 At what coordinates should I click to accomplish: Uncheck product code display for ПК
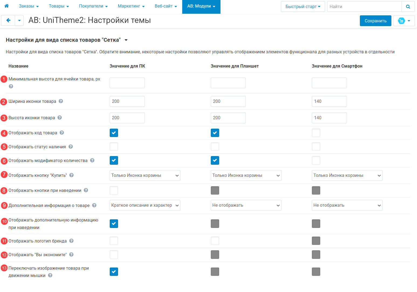(x=114, y=133)
